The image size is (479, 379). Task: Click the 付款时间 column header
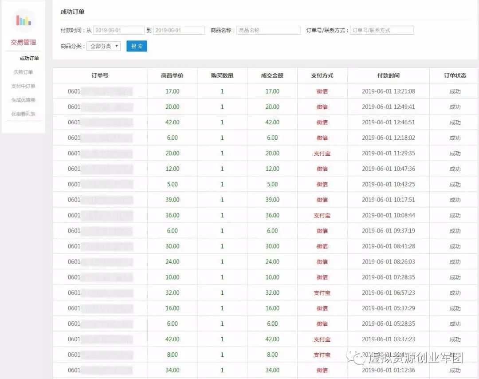coord(388,75)
